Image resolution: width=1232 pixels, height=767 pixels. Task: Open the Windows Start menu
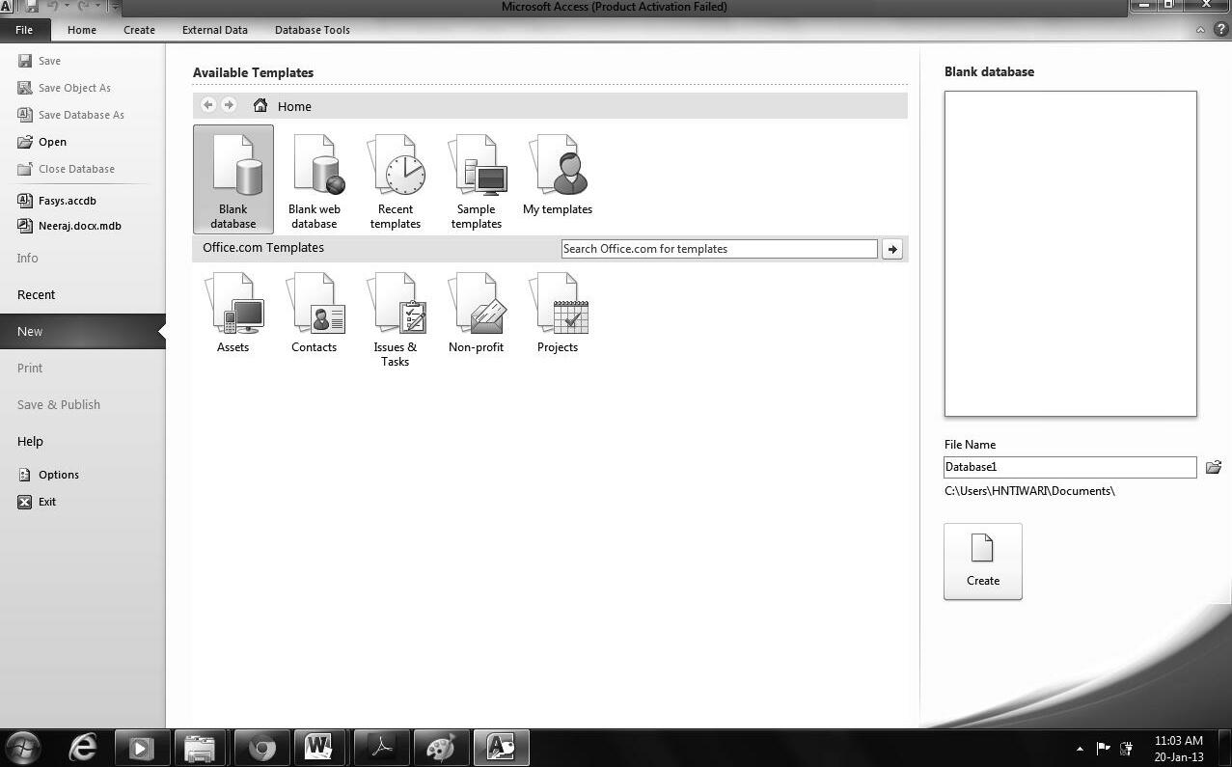click(23, 748)
